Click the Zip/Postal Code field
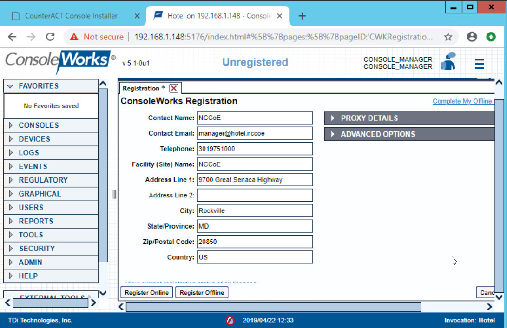 (x=255, y=242)
